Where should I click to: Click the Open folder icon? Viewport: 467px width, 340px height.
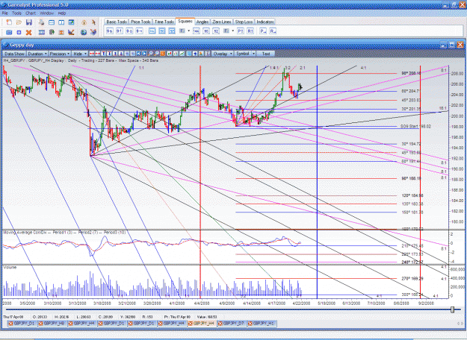[x=19, y=22]
